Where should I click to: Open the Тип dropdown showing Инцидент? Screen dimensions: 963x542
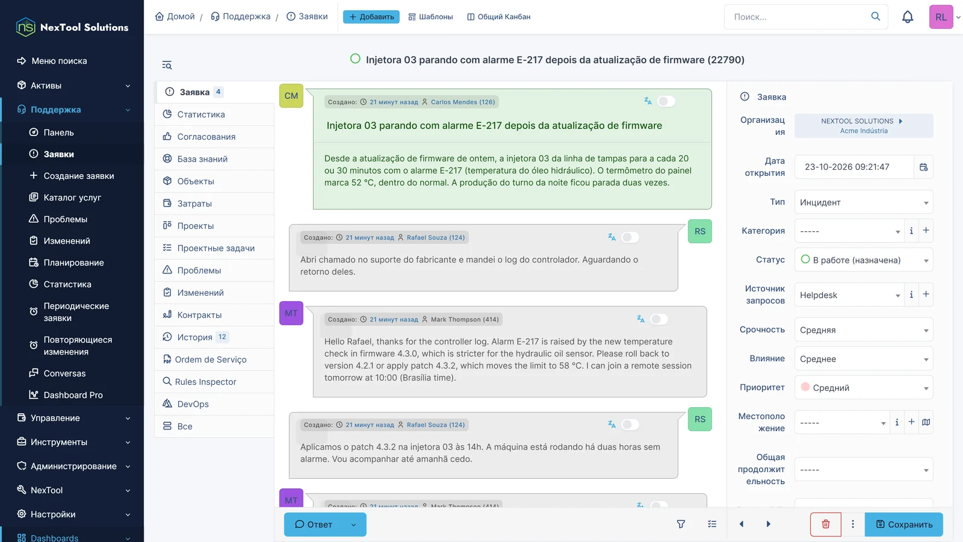[x=864, y=202]
